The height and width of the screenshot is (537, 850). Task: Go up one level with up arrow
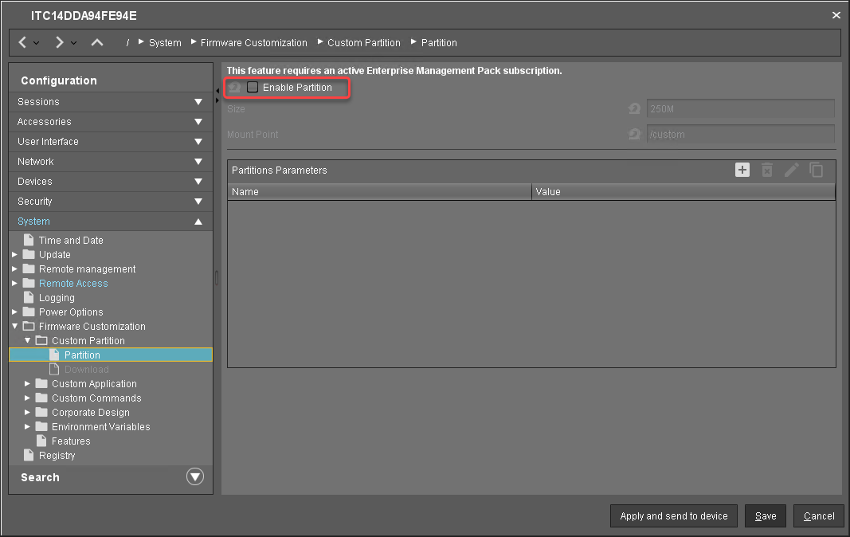point(97,42)
